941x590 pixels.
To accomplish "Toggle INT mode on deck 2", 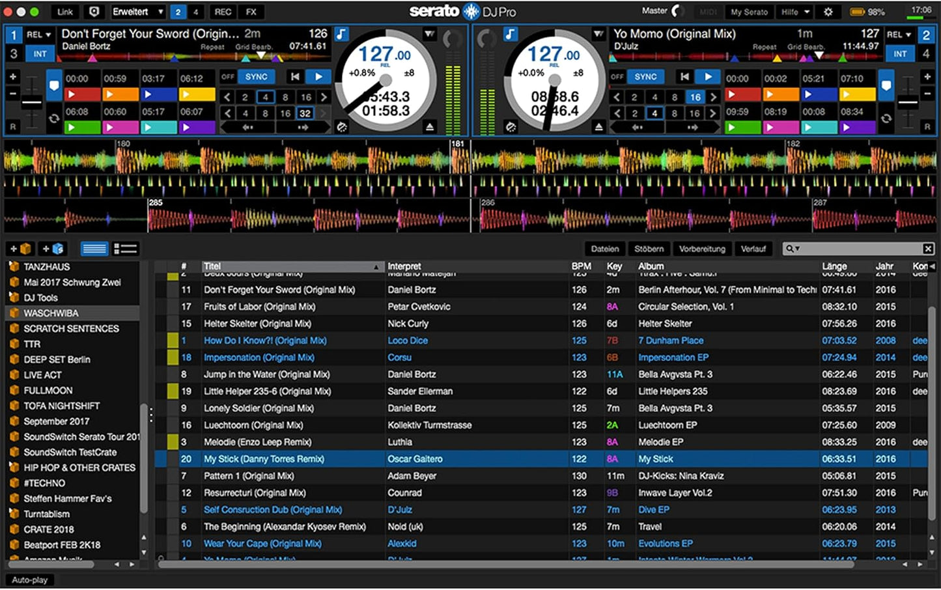I will click(x=899, y=54).
